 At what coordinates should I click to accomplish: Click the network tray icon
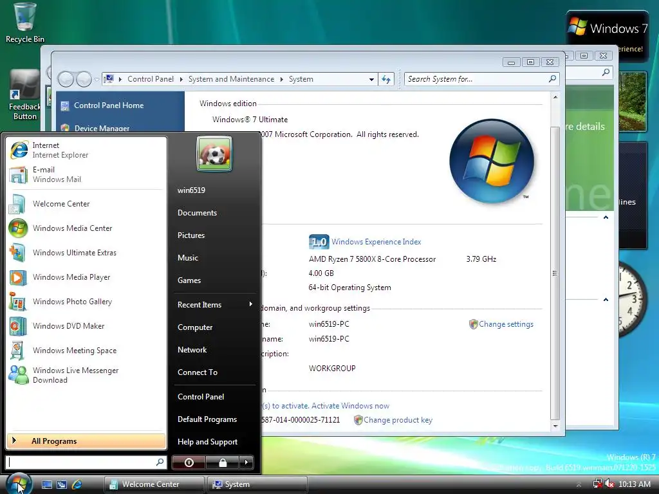[597, 484]
